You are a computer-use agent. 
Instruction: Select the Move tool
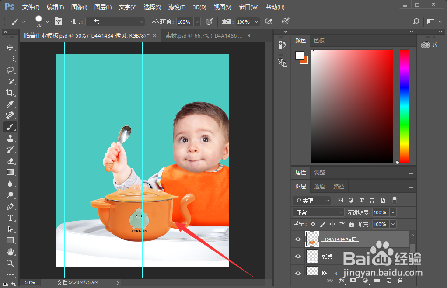tap(10, 47)
